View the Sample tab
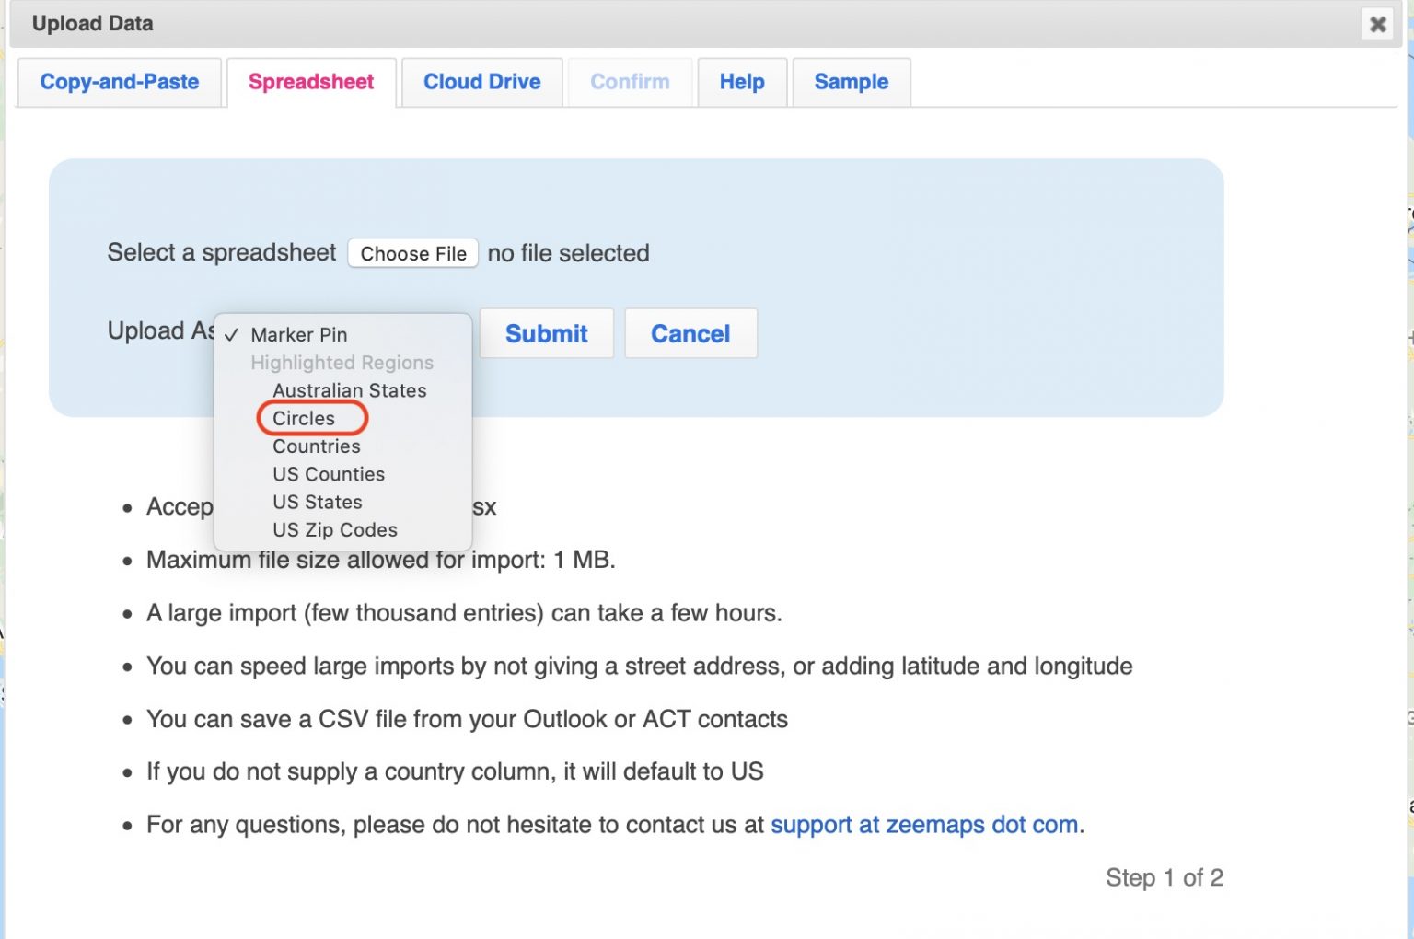1414x939 pixels. pyautogui.click(x=851, y=82)
